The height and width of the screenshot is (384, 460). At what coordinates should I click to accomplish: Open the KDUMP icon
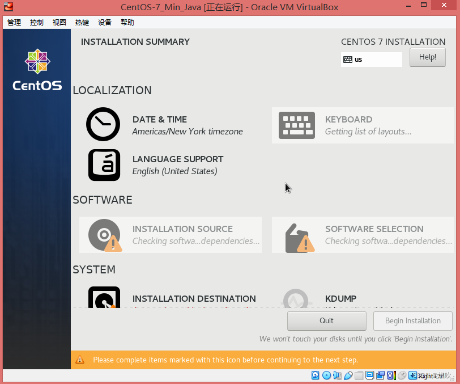(x=296, y=298)
